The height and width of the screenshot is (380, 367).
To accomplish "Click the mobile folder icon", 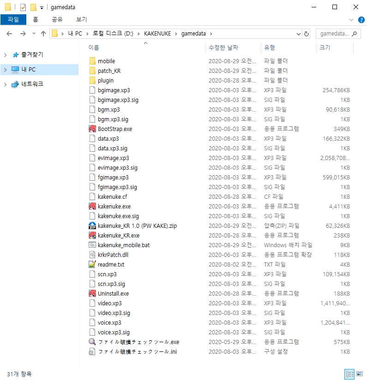I will [x=92, y=61].
